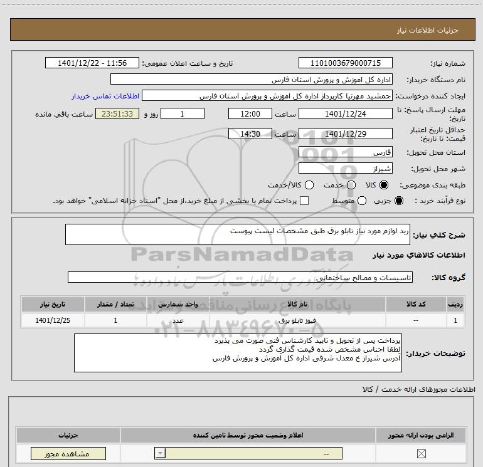Click the تاریخ نیاز column header
Image resolution: width=483 pixels, height=467 pixels.
click(x=53, y=304)
